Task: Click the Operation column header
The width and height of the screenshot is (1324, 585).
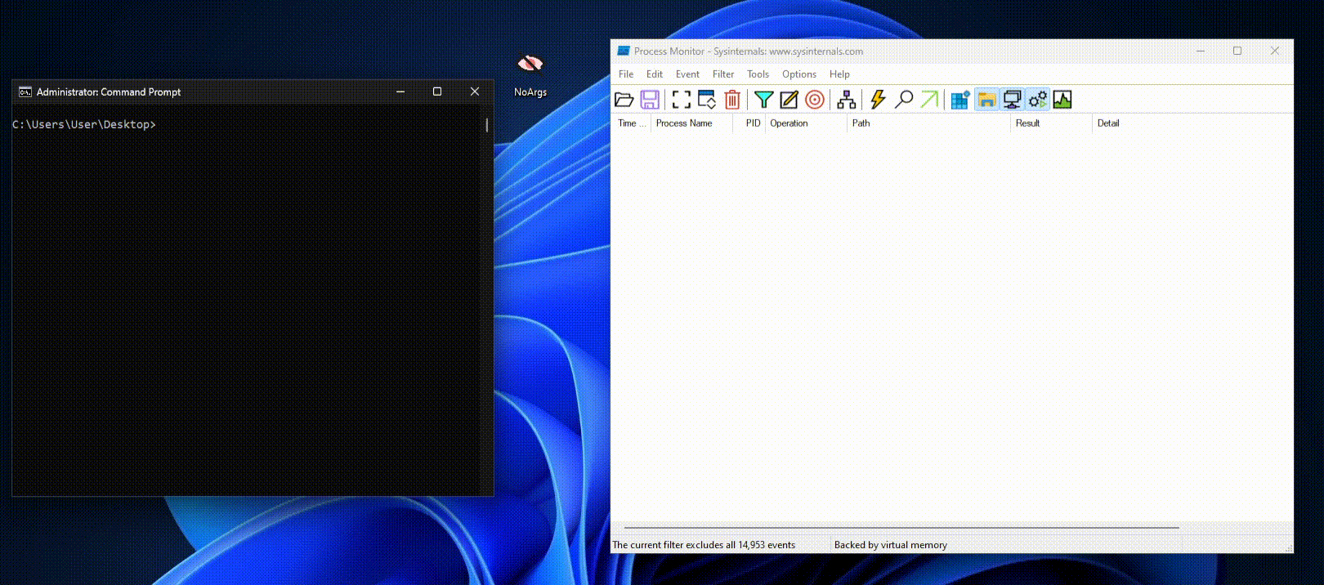Action: [806, 123]
